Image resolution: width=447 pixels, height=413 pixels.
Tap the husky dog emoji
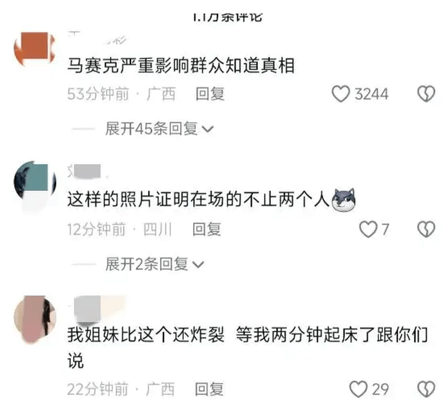tap(344, 199)
